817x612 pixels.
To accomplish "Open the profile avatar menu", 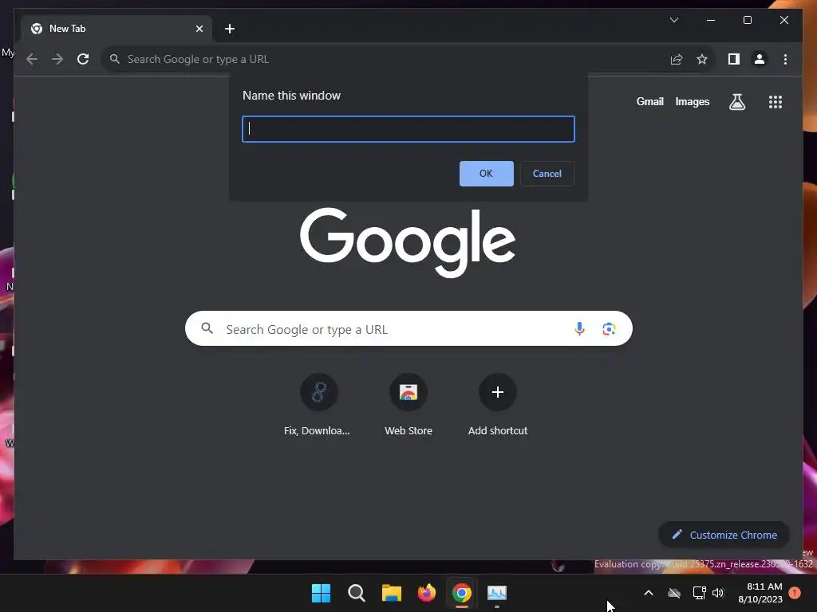I will (760, 59).
